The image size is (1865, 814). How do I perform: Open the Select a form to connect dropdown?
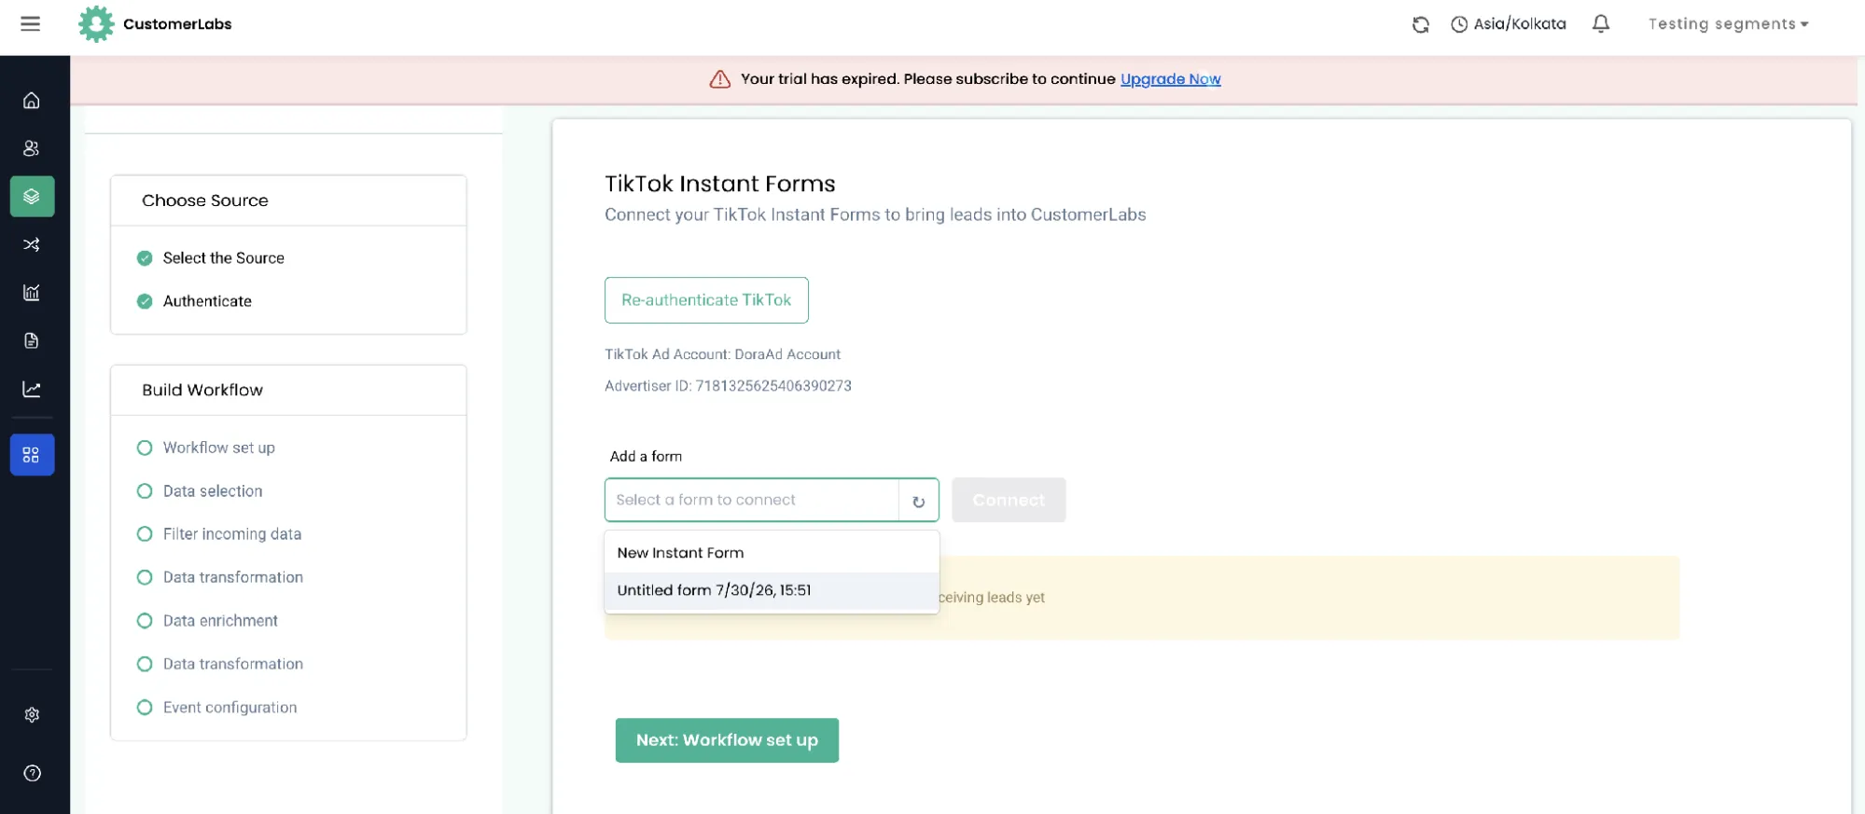point(752,500)
